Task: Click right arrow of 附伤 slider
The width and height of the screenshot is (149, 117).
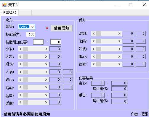Action: [x=46, y=64]
